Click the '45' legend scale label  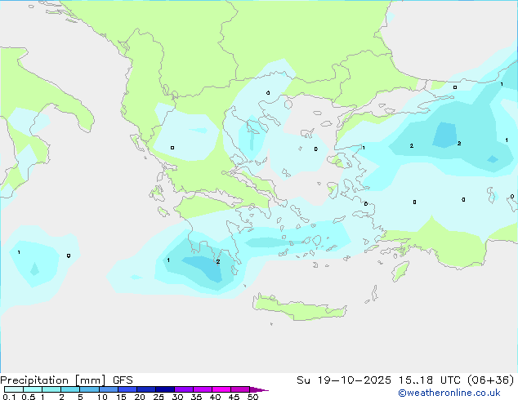pos(234,397)
